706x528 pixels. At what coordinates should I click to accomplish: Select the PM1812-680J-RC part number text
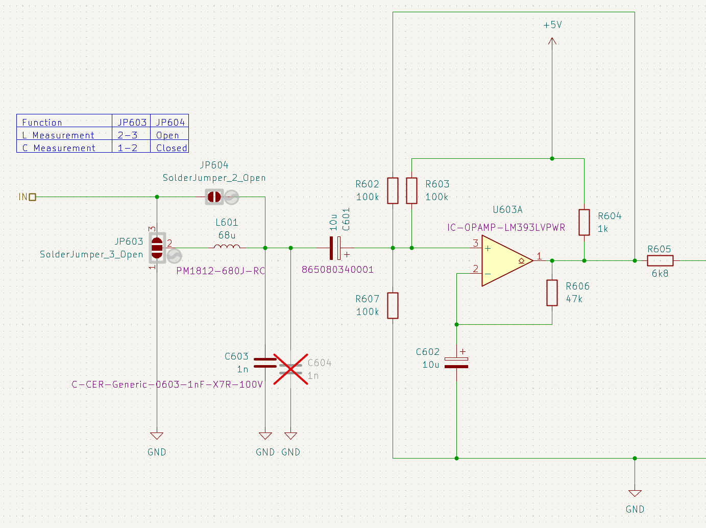[x=221, y=271]
